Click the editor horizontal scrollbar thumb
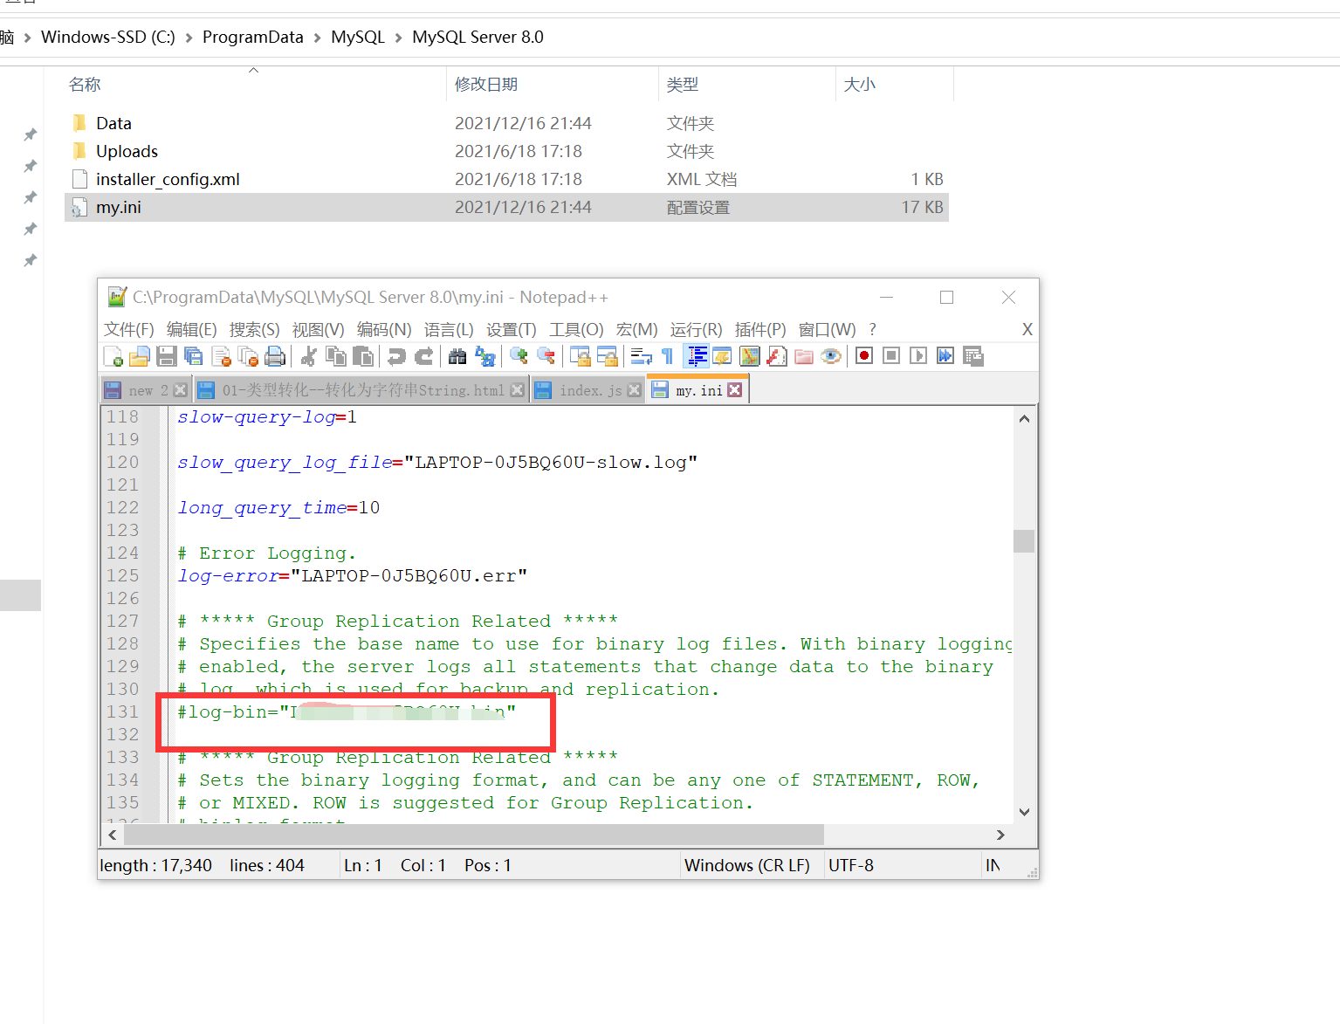Image resolution: width=1340 pixels, height=1024 pixels. [x=474, y=835]
